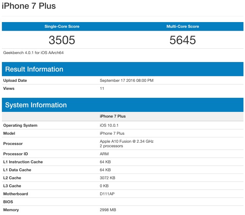
Task: Click the Processor ID value ARM
Action: [x=104, y=154]
